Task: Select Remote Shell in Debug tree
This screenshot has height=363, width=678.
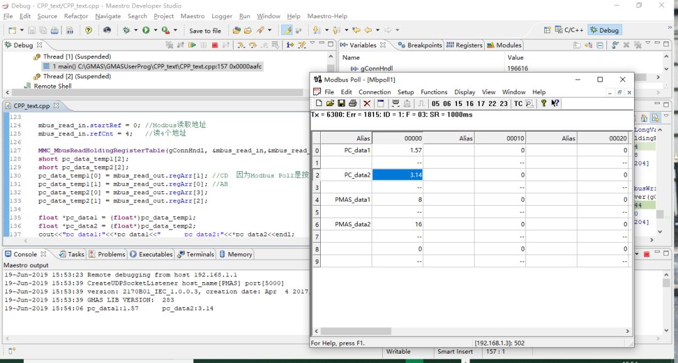Action: point(48,86)
